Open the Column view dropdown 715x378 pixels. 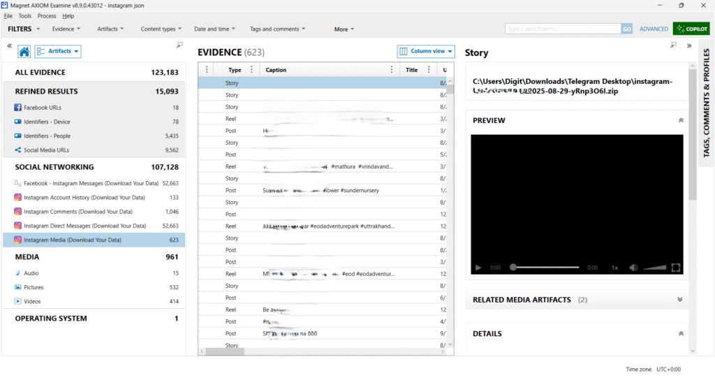click(426, 52)
